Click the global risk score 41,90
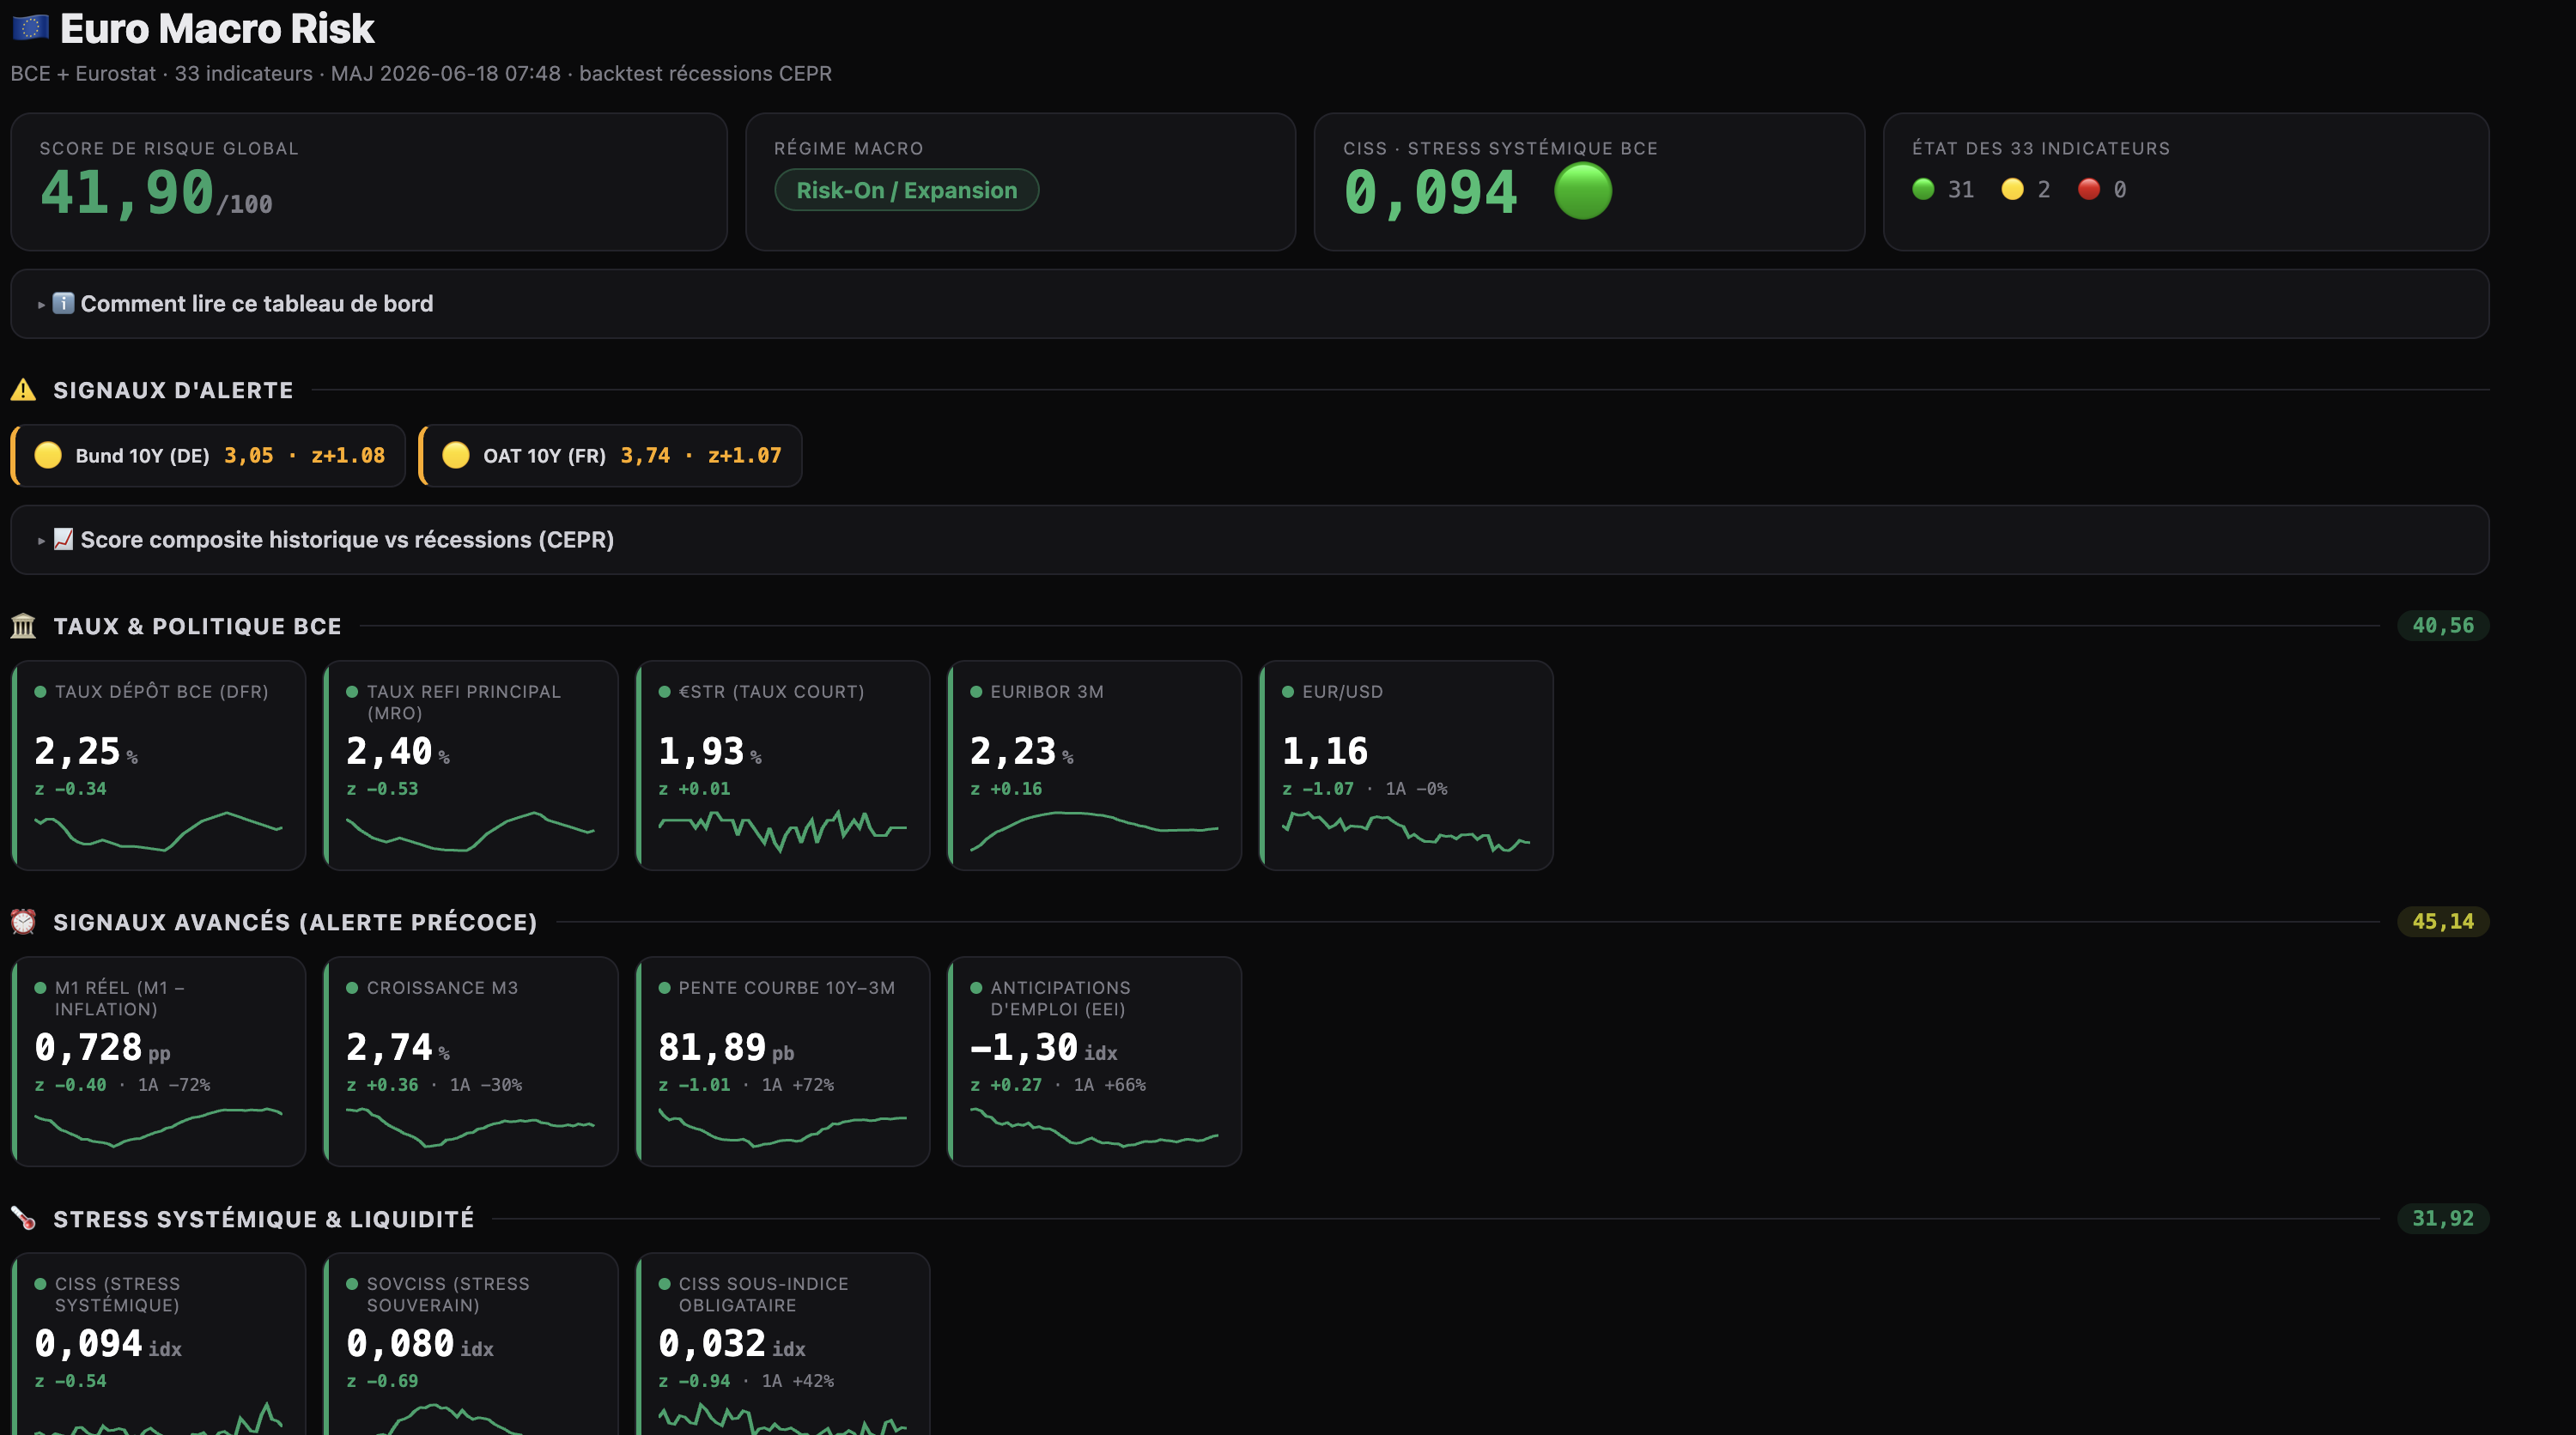 coord(127,193)
